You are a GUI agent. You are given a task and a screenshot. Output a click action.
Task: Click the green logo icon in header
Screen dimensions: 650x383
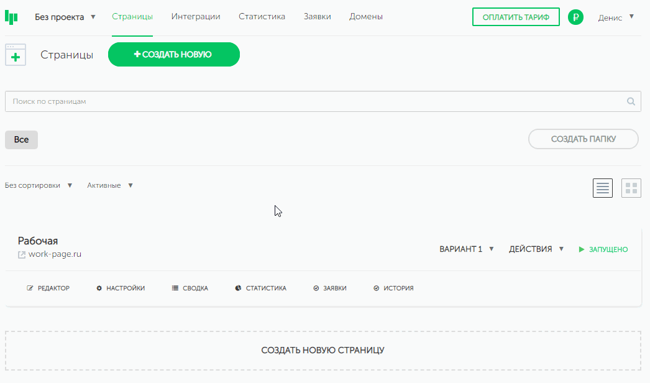tap(11, 17)
